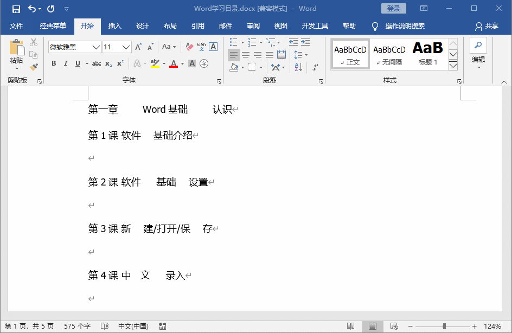Open the 文件 menu

pyautogui.click(x=16, y=26)
